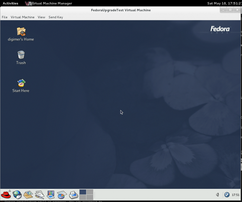Viewport: 242px width, 202px height.
Task: Open the Virtual Machine menu
Action: (x=22, y=17)
